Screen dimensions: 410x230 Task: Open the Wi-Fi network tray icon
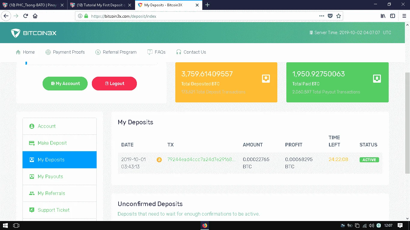[365, 226]
